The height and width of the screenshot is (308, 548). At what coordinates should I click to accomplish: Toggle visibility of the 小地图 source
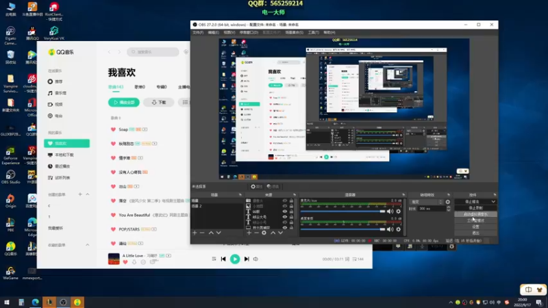[285, 206]
